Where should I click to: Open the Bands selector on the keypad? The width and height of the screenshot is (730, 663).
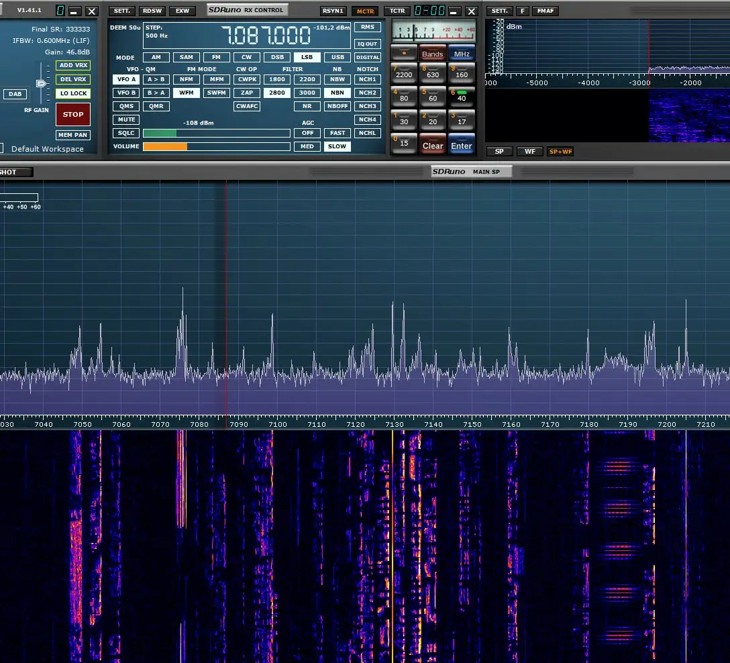tap(433, 53)
